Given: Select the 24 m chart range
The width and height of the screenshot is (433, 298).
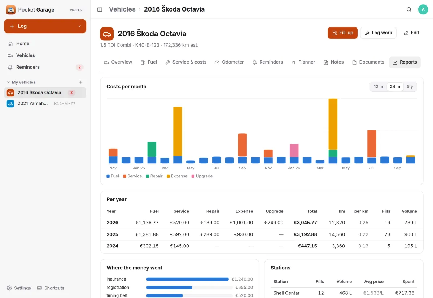Looking at the screenshot, I should pos(395,87).
